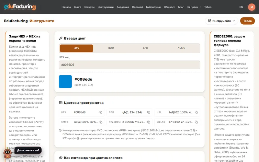Copy the RGB rgb(0, 134, 214) value
259x162 pixels.
149,112
